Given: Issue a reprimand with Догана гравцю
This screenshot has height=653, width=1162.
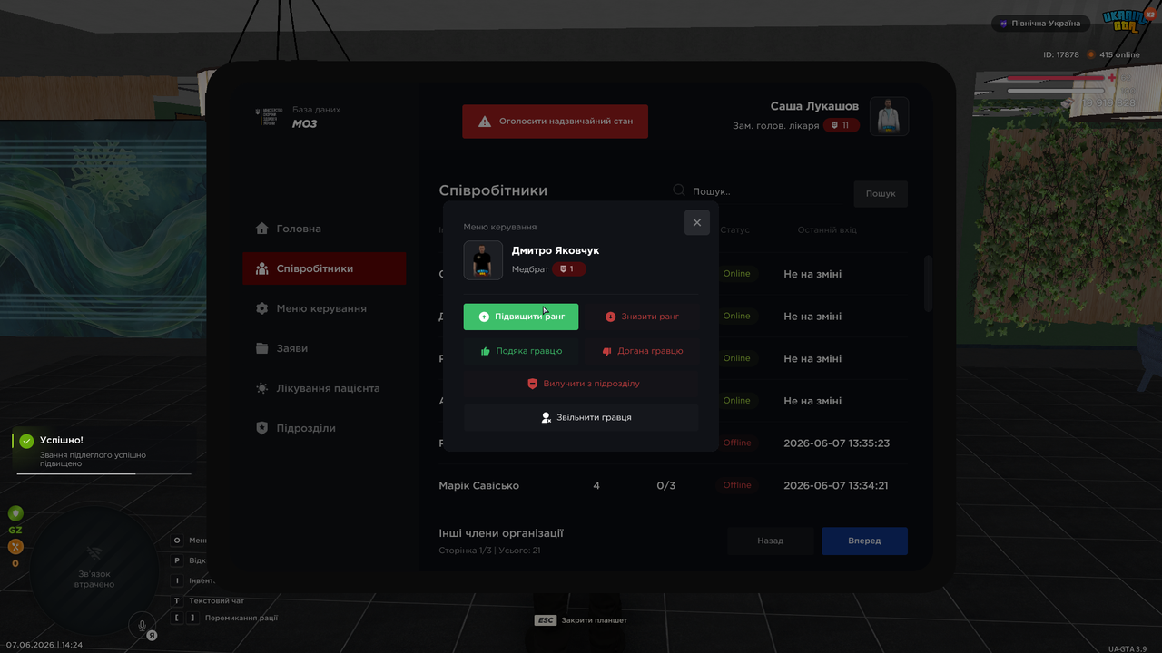Looking at the screenshot, I should coord(641,351).
